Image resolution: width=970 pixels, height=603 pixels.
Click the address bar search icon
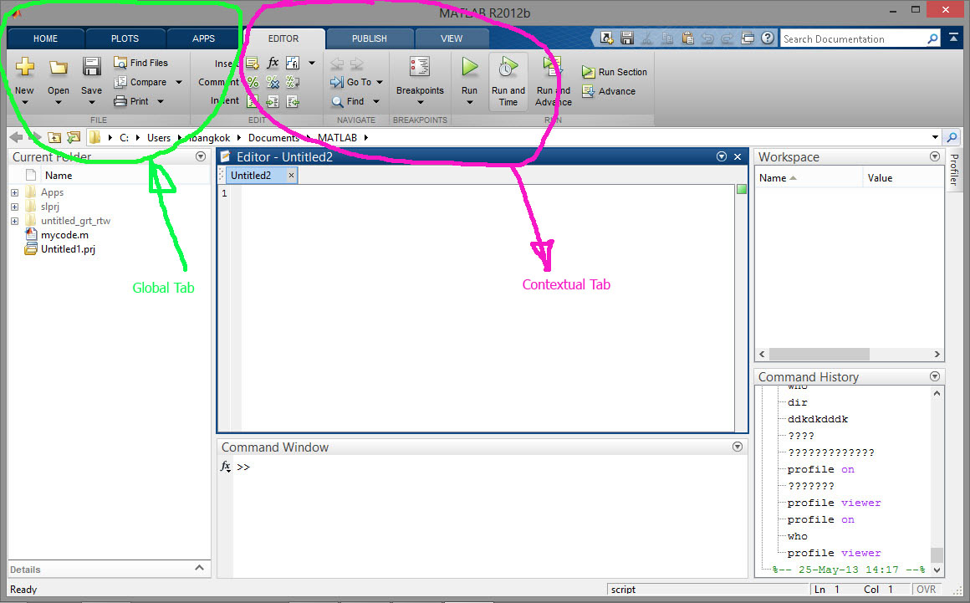952,137
